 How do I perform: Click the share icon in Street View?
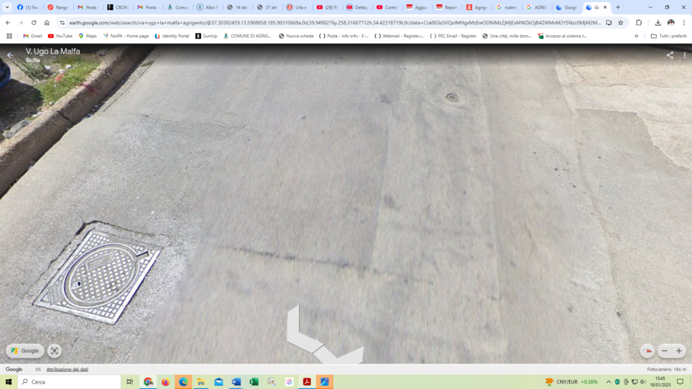(x=670, y=55)
